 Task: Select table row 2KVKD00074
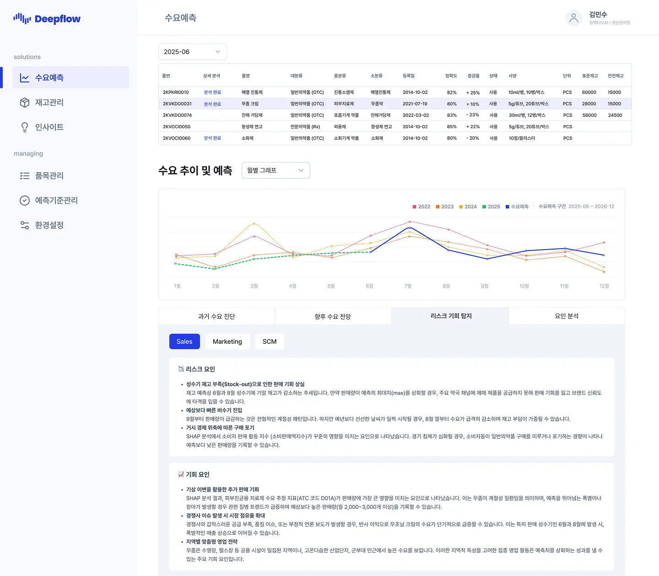click(x=395, y=115)
